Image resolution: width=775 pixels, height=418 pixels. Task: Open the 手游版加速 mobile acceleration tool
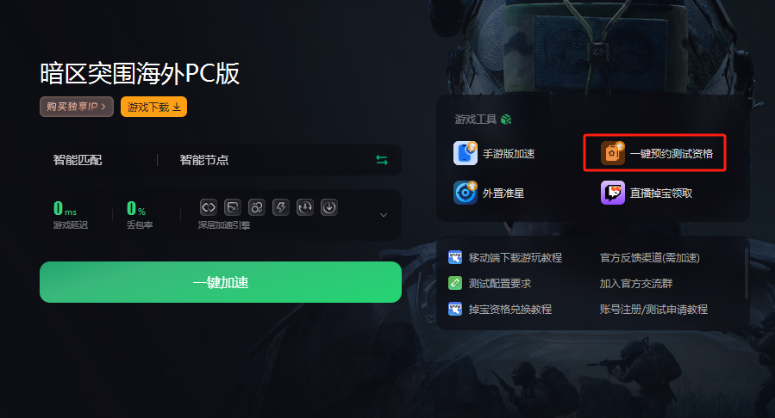pyautogui.click(x=494, y=153)
